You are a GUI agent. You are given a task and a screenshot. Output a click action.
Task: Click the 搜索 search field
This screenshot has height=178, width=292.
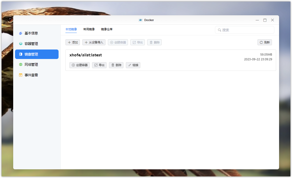tap(245, 30)
